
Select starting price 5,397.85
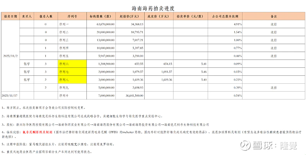tap(138, 48)
